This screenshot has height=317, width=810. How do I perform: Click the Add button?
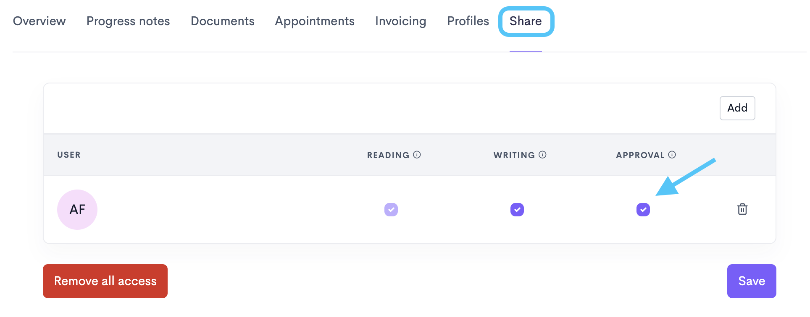[737, 108]
